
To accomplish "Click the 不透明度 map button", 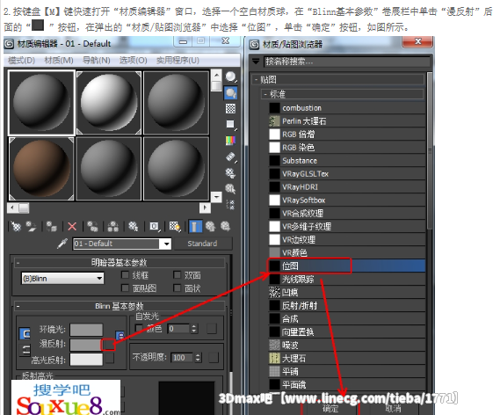I will pyautogui.click(x=214, y=358).
